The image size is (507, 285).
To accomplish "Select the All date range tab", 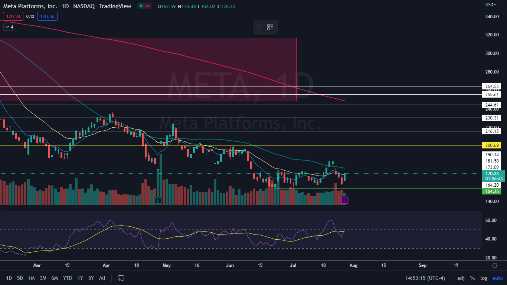I will pos(102,278).
